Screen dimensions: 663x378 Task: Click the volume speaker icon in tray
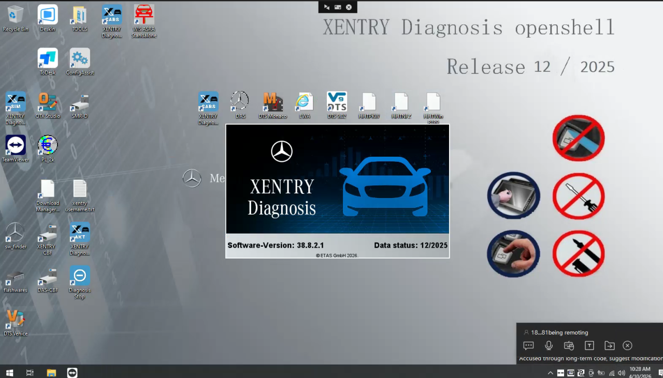pyautogui.click(x=621, y=373)
